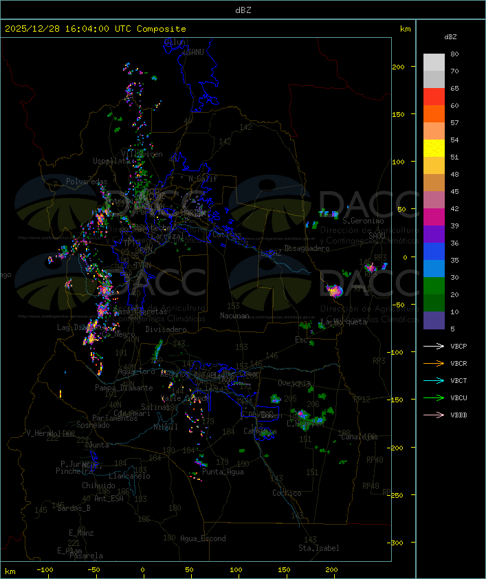The width and height of the screenshot is (486, 579).
Task: Click the pink VBBB arrow icon
Action: point(434,415)
